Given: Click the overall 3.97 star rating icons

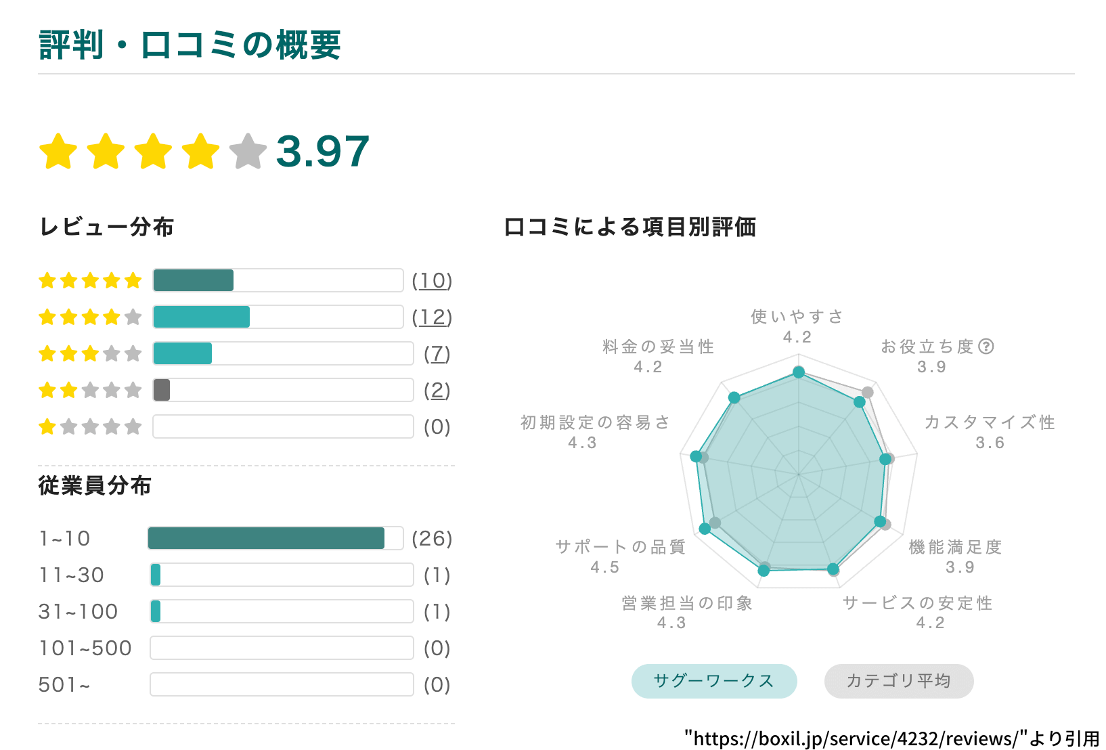Looking at the screenshot, I should pos(153,151).
